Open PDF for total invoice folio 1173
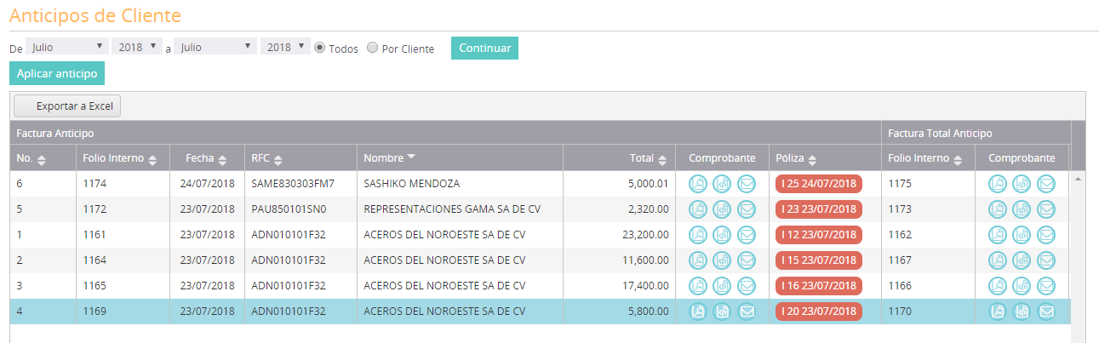 click(997, 209)
